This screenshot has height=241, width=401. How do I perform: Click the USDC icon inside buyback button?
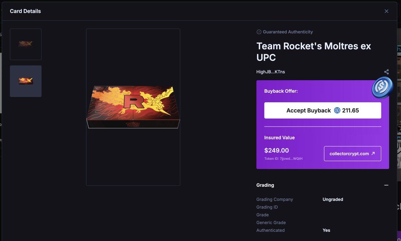pyautogui.click(x=337, y=110)
